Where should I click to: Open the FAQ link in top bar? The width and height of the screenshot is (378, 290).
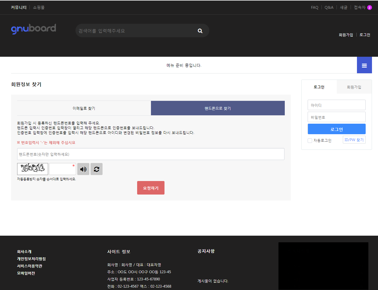315,8
